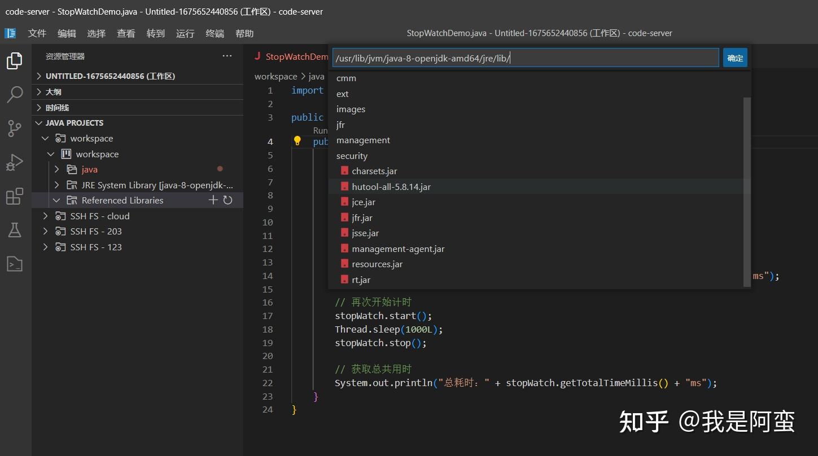Select the resources.jar file icon
Image resolution: width=818 pixels, height=456 pixels.
[344, 264]
